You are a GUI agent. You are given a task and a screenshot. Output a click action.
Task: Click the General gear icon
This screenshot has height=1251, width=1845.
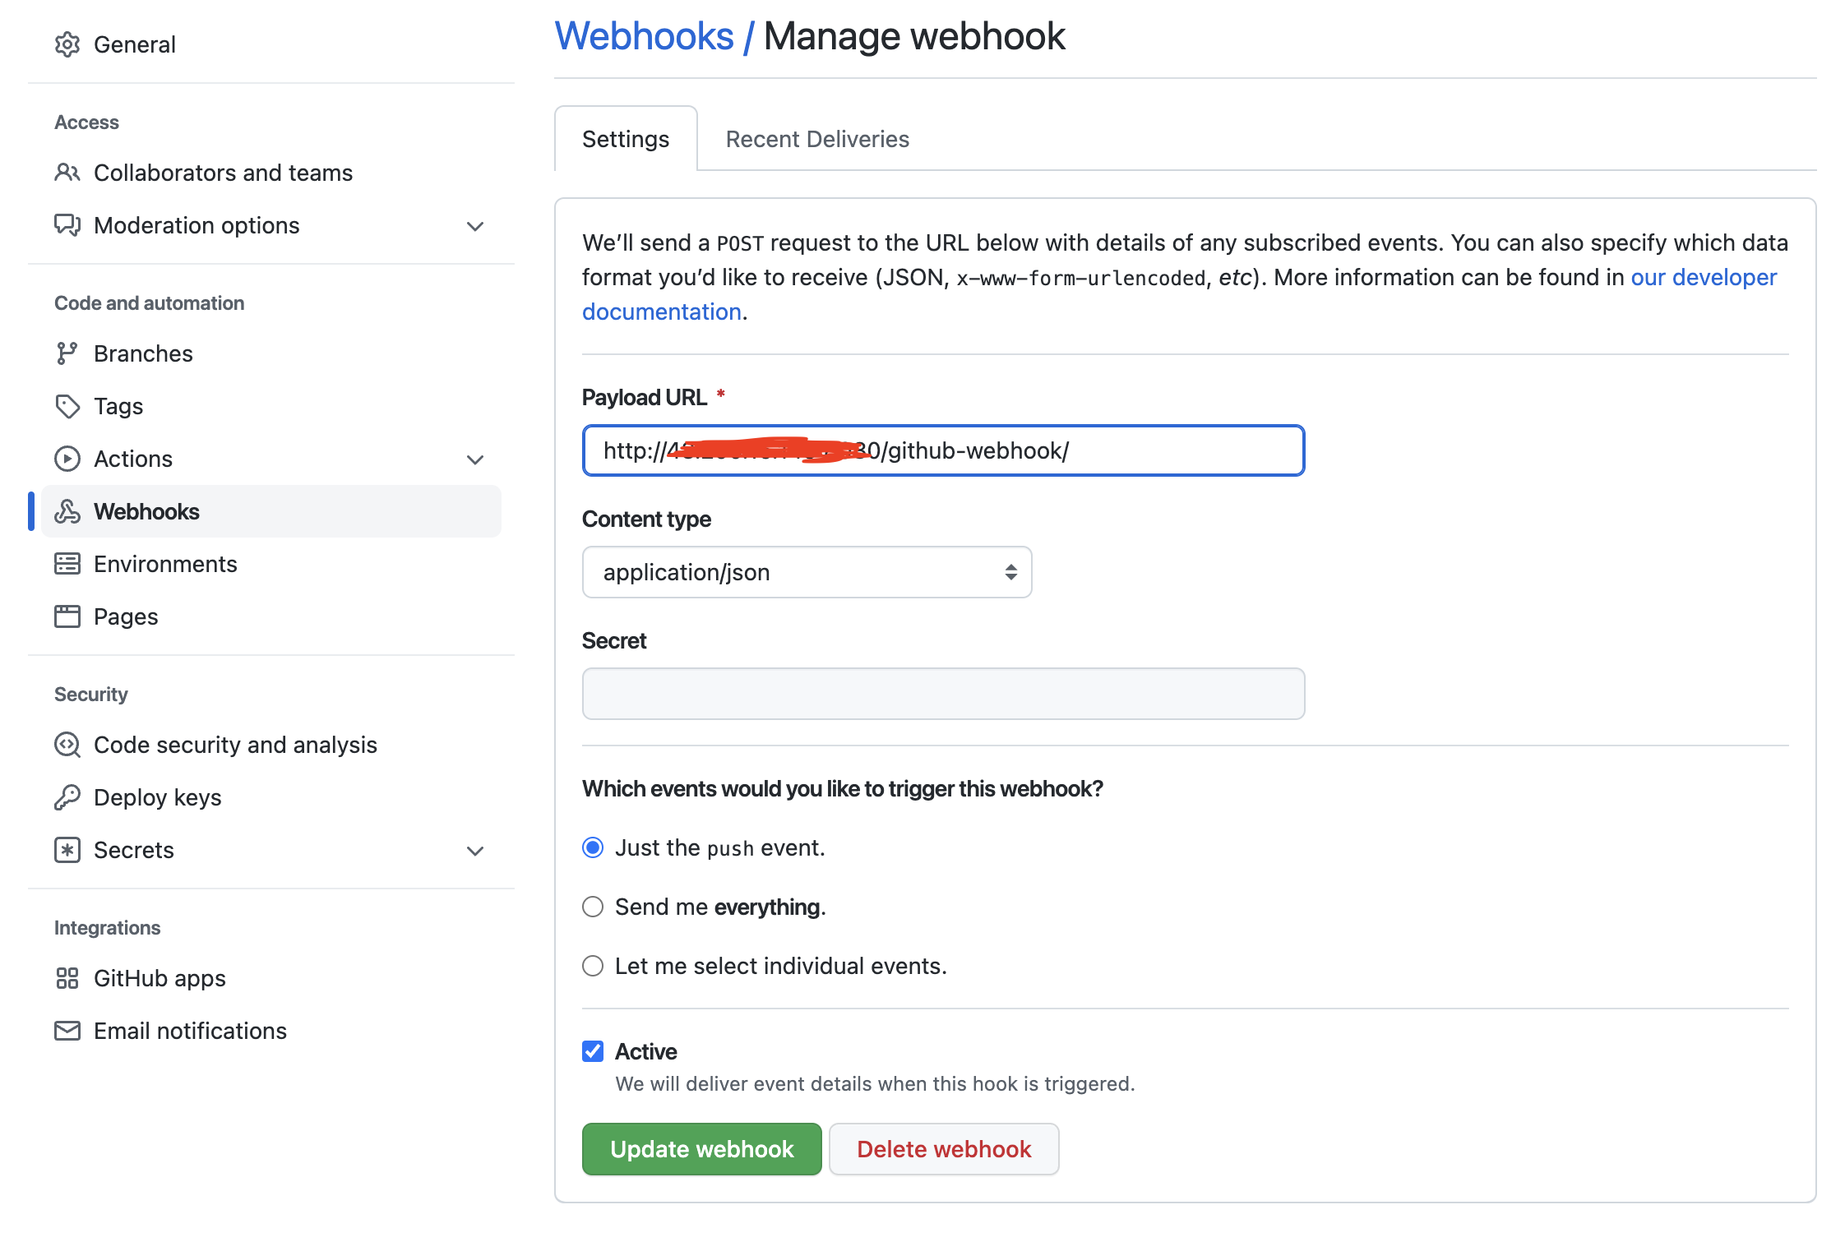pos(67,44)
